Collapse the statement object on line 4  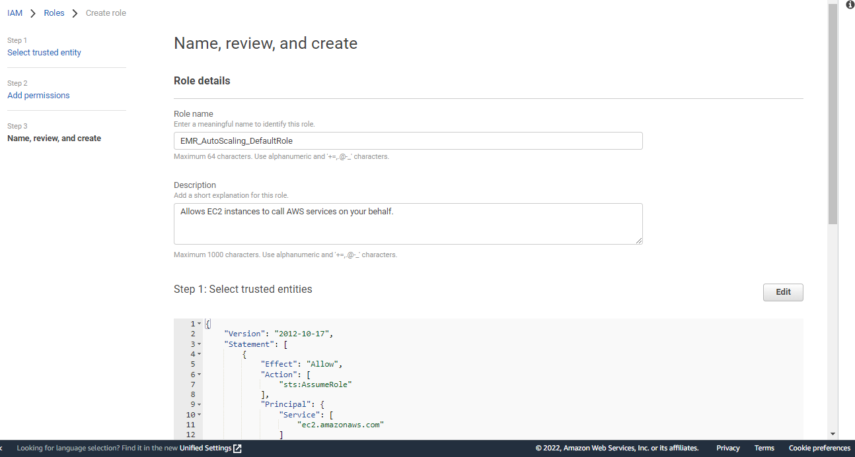tap(198, 353)
